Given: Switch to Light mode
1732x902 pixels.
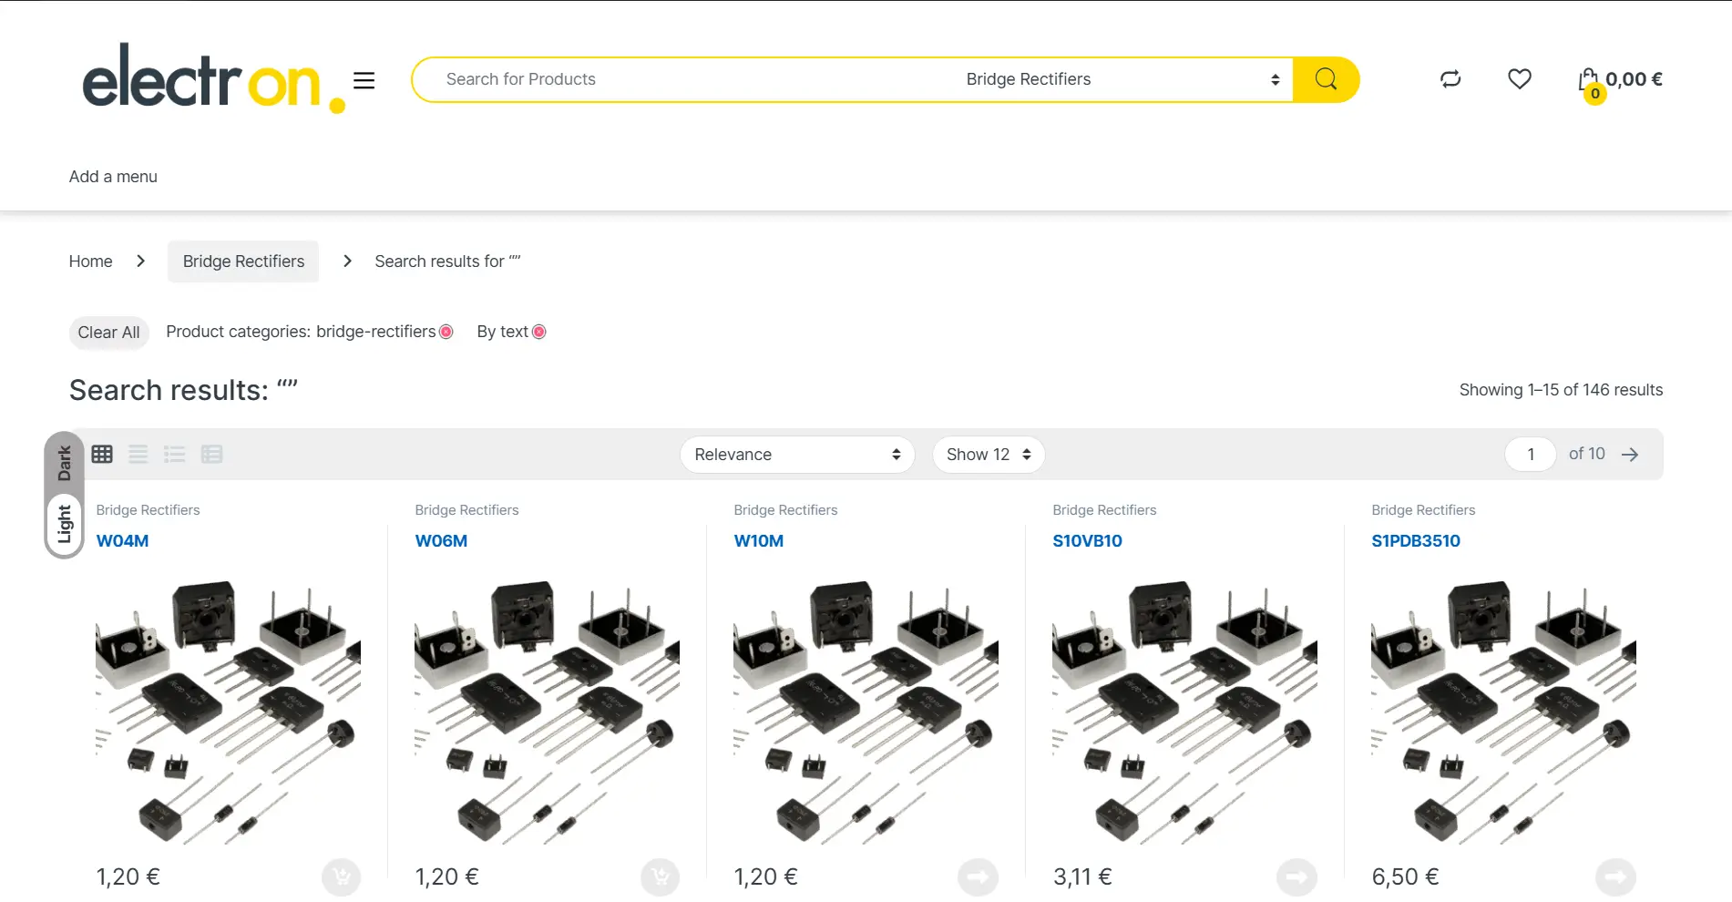Looking at the screenshot, I should click(x=64, y=524).
